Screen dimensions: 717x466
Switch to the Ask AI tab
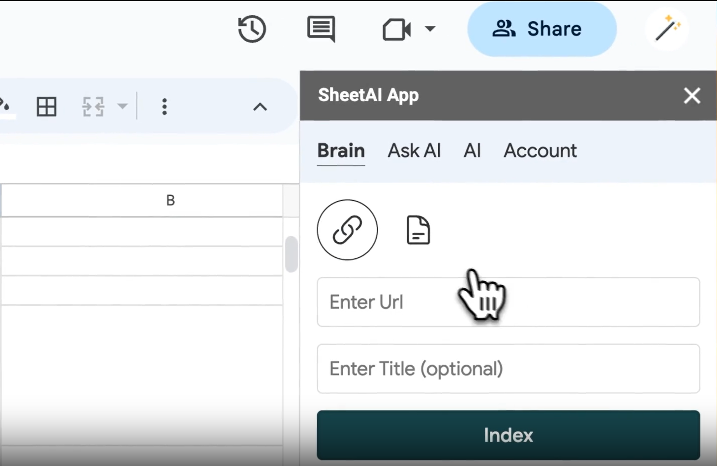tap(414, 151)
